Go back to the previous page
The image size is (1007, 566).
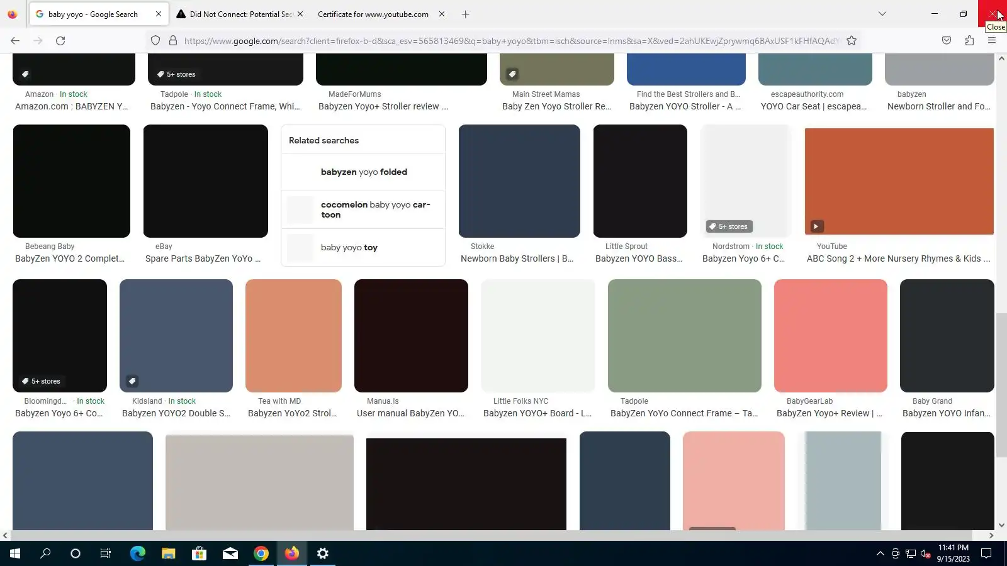tap(15, 41)
